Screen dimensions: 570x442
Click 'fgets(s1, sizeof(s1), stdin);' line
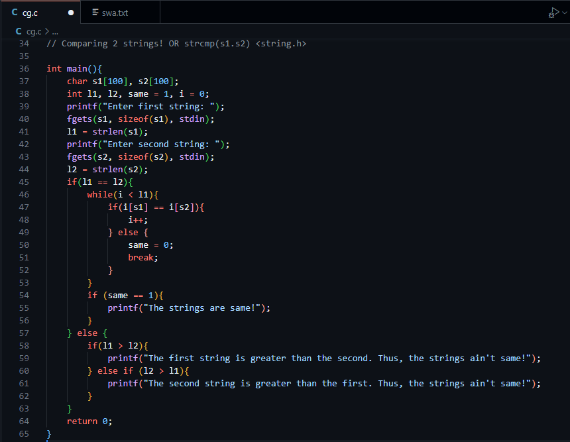click(x=141, y=119)
